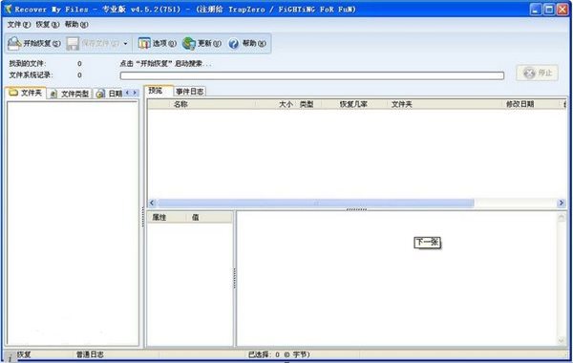
Task: Click the 已选择: 0 (0 字节) status text
Action: tap(279, 354)
